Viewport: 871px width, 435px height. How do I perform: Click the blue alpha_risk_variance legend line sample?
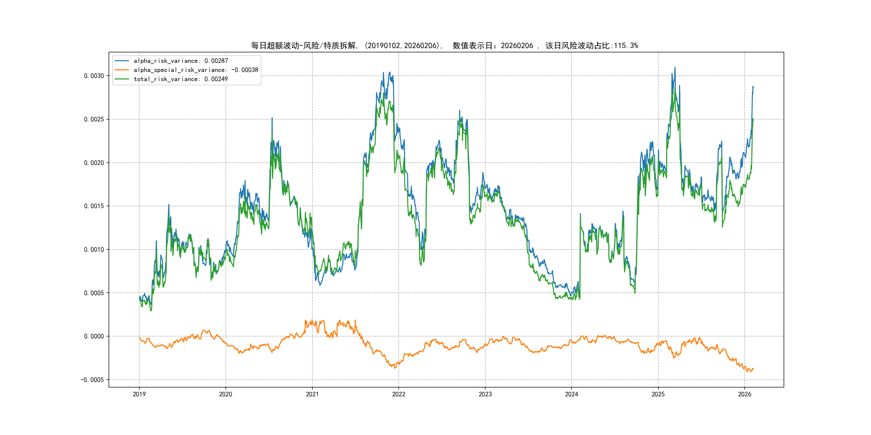pos(122,61)
